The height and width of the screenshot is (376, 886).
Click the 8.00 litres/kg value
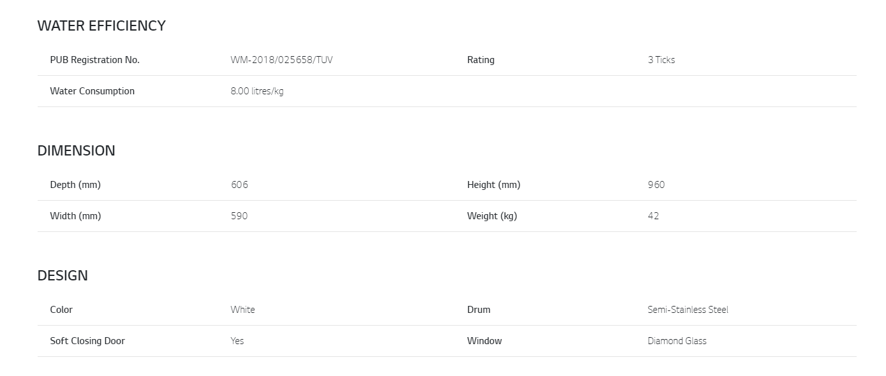(x=257, y=91)
